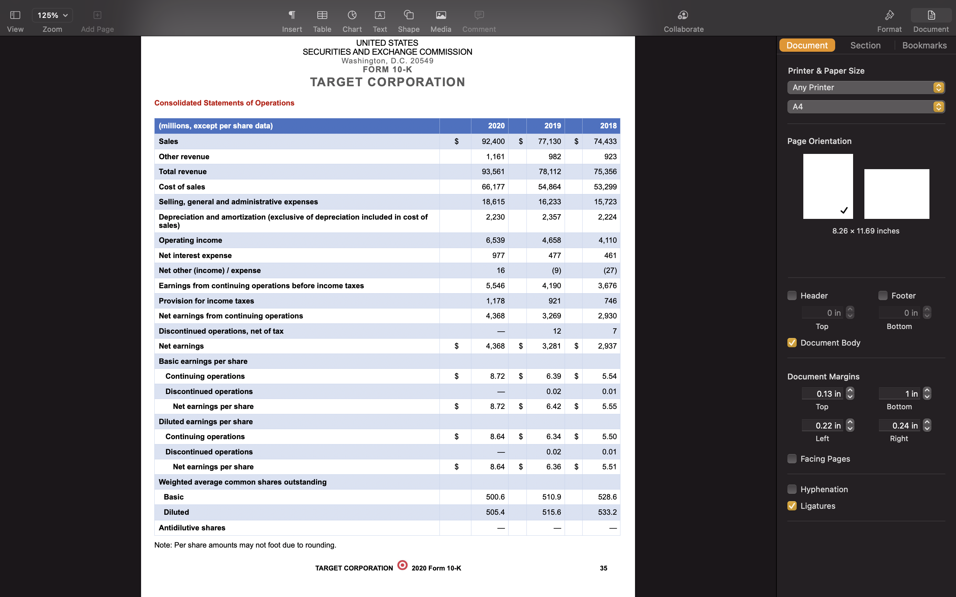Image resolution: width=956 pixels, height=597 pixels.
Task: Expand the A4 paper size dropdown
Action: pos(865,106)
